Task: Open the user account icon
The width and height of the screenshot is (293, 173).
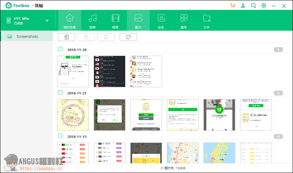Action: 243,5
